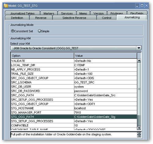Select the STG_MANAGER_PORT option

(43, 112)
